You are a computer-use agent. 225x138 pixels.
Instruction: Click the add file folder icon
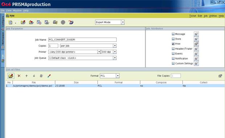click(11, 76)
